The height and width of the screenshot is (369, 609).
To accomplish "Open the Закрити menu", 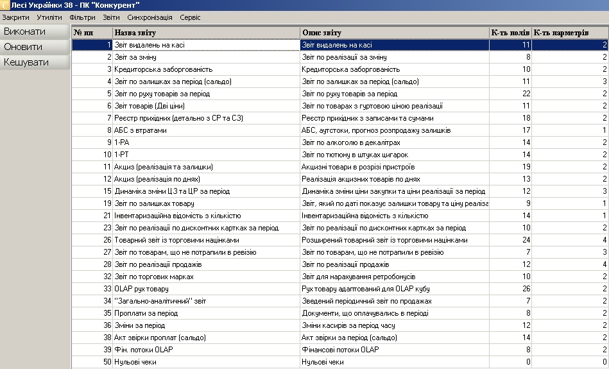I will (16, 17).
